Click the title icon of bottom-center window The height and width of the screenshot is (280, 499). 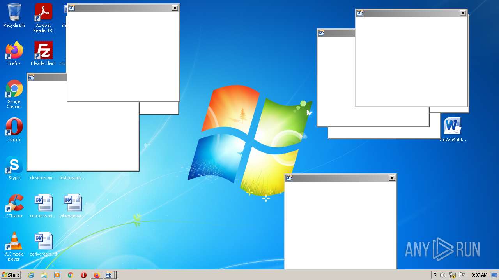point(289,178)
